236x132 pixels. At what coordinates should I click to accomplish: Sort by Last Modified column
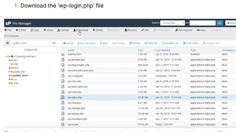[163, 50]
